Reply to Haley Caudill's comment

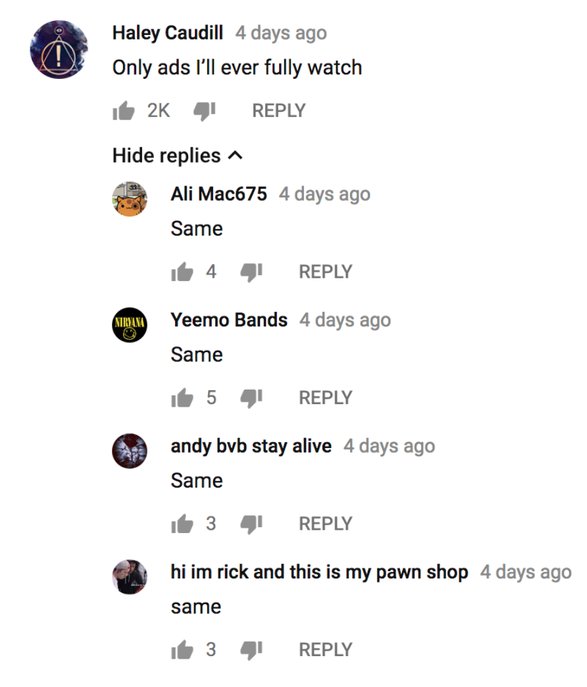coord(278,111)
